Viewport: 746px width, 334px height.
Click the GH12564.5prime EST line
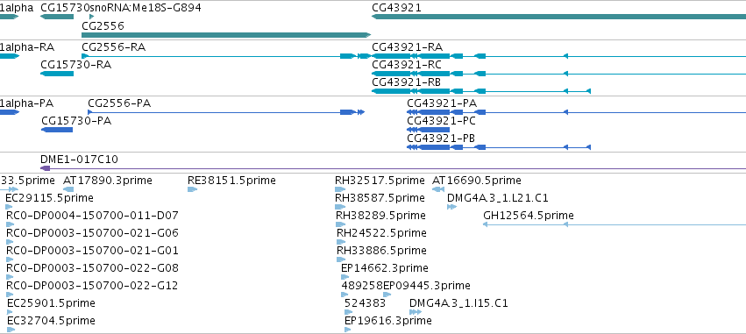615,224
